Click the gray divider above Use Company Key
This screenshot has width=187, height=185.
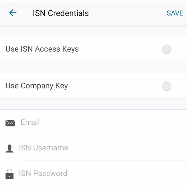(93, 67)
